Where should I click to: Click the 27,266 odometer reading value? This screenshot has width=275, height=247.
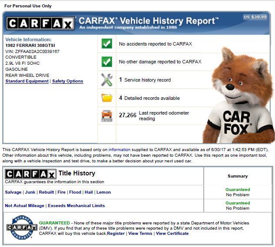coord(127,115)
